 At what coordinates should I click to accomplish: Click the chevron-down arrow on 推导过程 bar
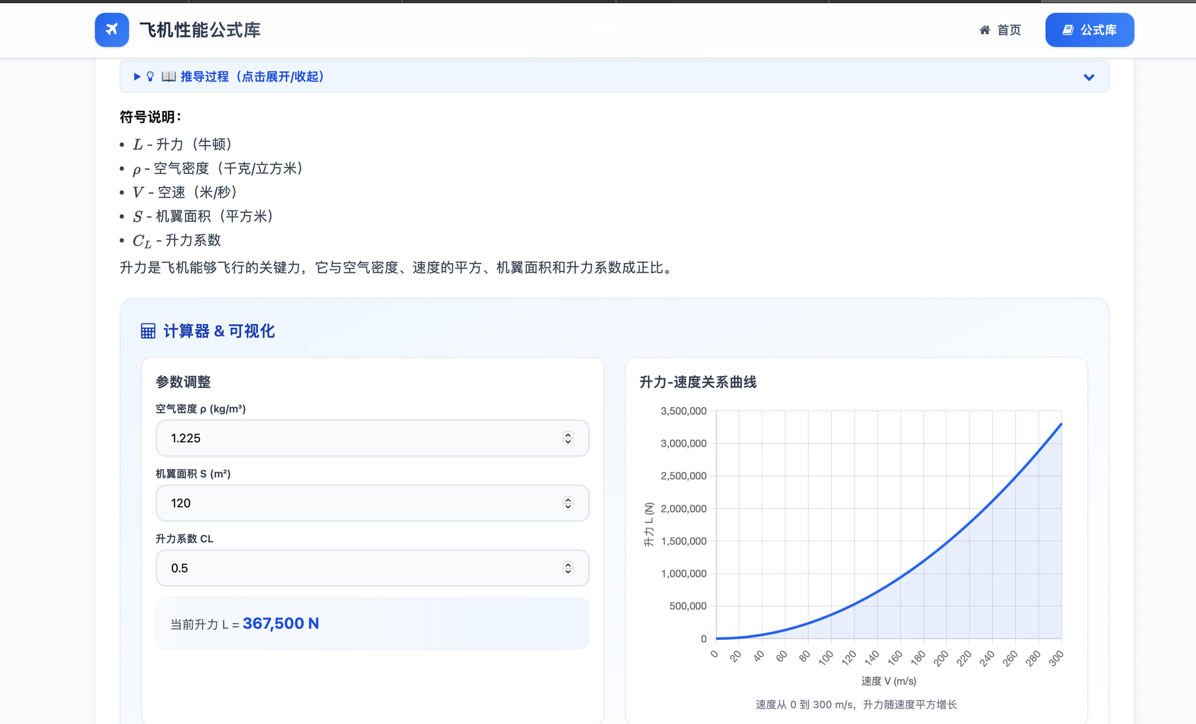tap(1088, 77)
